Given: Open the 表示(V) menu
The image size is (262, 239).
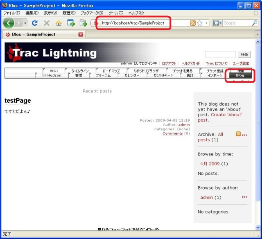Looking at the screenshot, I should click(50, 13).
